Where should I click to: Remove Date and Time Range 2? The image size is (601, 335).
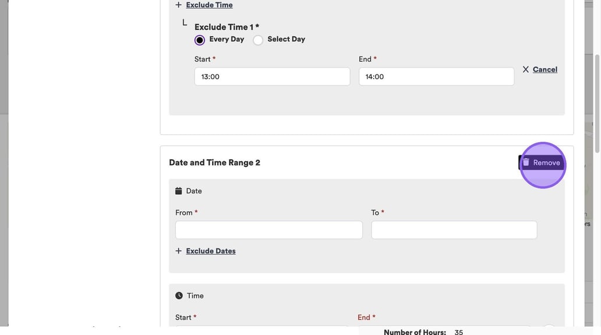pos(546,163)
